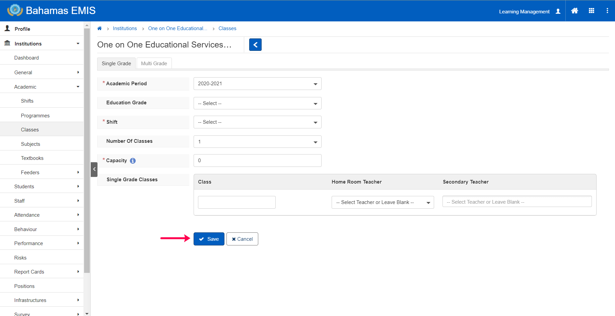The image size is (615, 316).
Task: Click the blue back arrow button
Action: 255,44
